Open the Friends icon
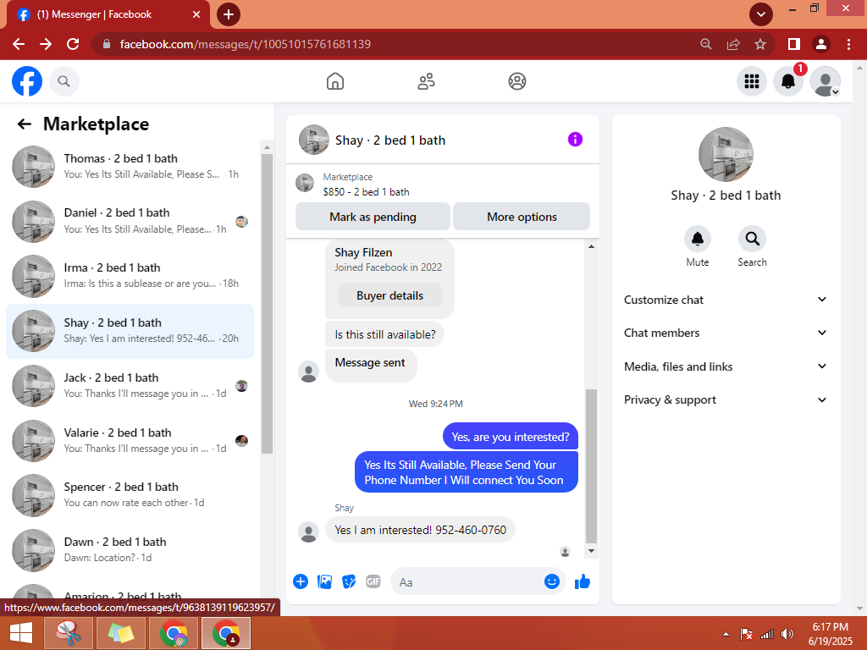The width and height of the screenshot is (867, 650). click(x=426, y=81)
